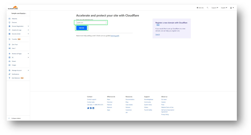This screenshot has width=251, height=135.
Task: Click the Turnstile icon in sidebar
Action: click(x=10, y=39)
